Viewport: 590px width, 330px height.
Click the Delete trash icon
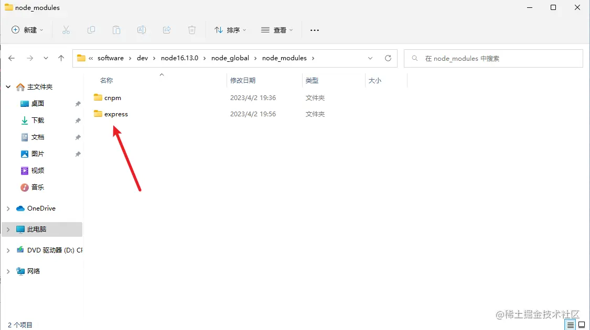coord(192,30)
